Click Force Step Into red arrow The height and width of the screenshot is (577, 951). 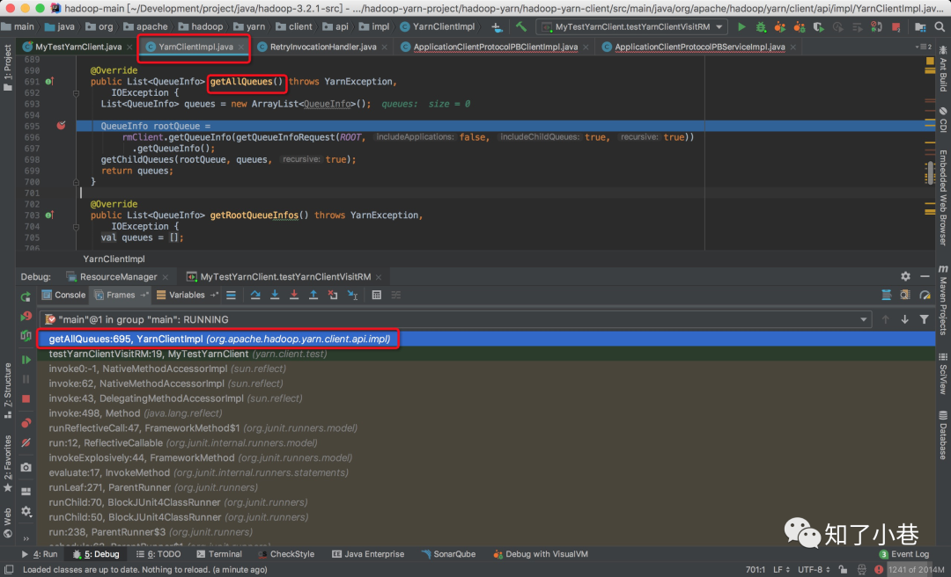click(x=294, y=296)
